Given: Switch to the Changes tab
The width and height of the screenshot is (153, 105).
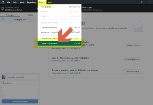Looking at the screenshot, I should click(10, 15).
